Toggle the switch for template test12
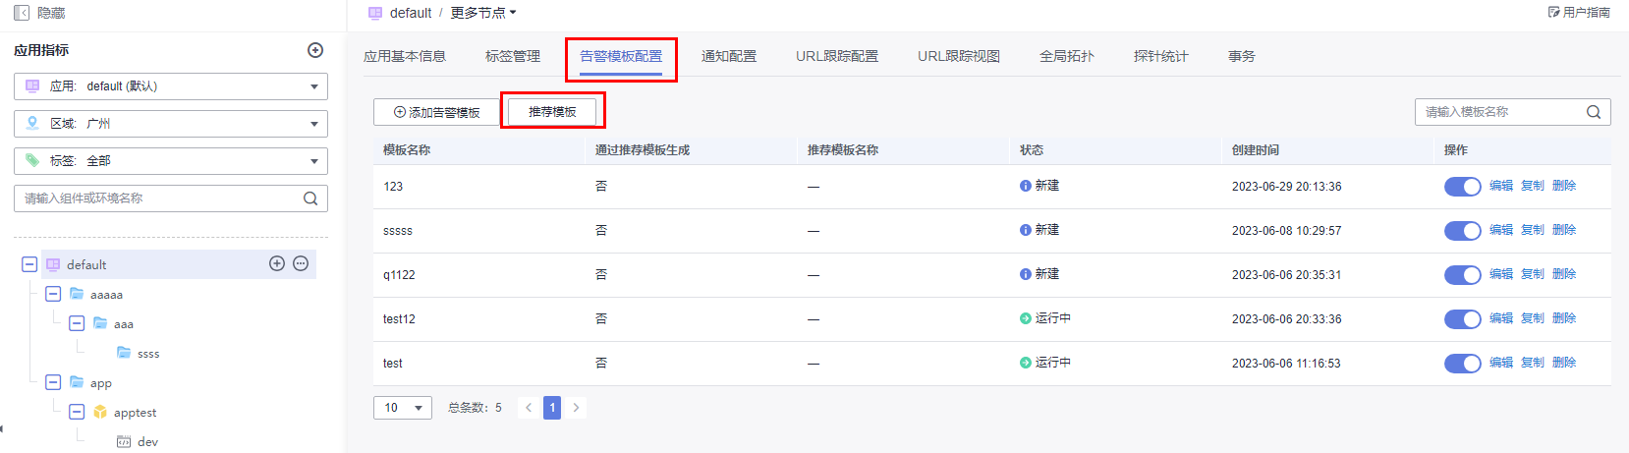 (x=1462, y=319)
